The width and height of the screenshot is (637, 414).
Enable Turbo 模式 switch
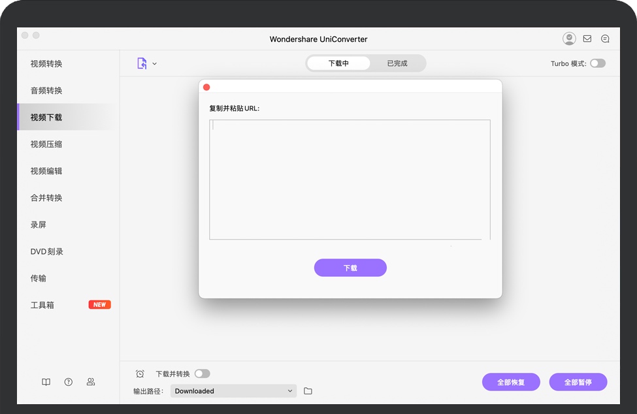tap(597, 63)
